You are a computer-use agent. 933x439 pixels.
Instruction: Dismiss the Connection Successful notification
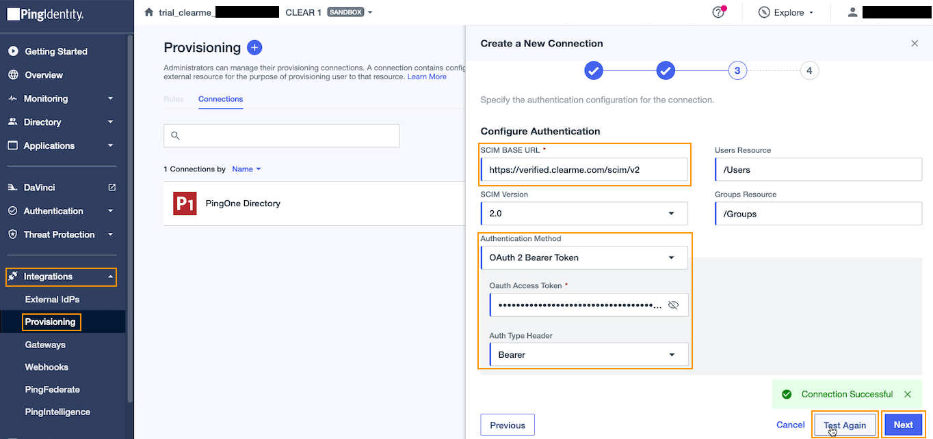pyautogui.click(x=908, y=394)
